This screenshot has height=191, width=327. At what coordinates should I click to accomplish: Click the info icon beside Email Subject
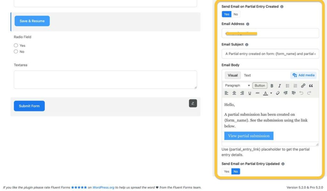(247, 45)
